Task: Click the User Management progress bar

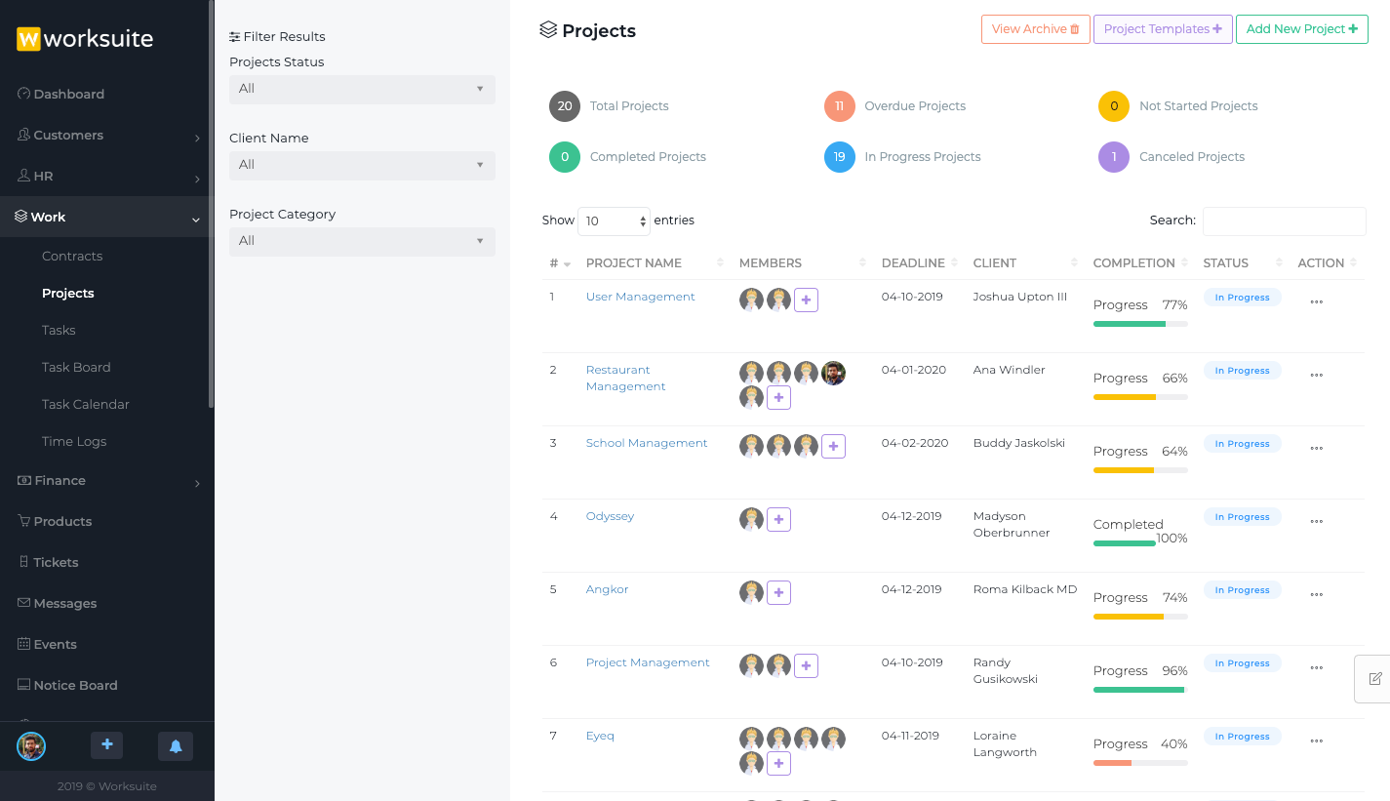Action: click(x=1139, y=324)
